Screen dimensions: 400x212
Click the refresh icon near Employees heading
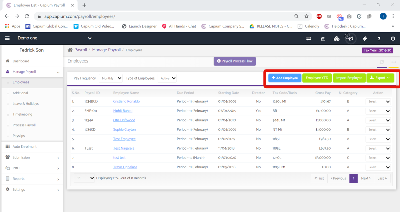pyautogui.click(x=382, y=62)
